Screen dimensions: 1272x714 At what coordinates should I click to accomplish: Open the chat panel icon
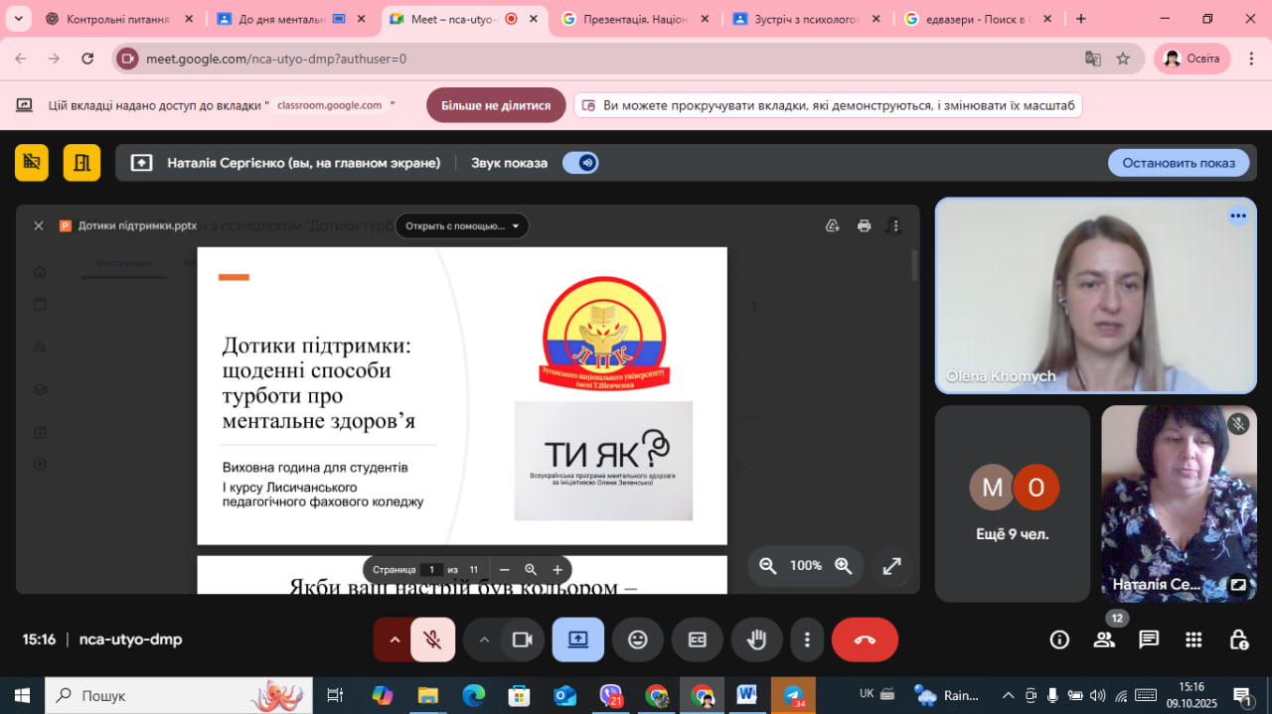[x=1149, y=640]
